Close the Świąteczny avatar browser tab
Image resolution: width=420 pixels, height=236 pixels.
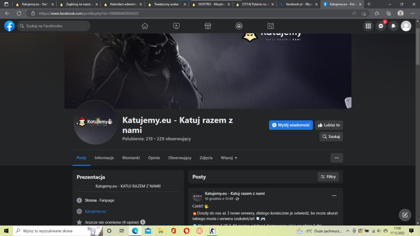coord(185,4)
